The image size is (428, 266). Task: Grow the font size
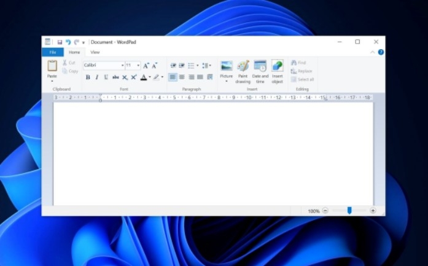click(x=146, y=66)
